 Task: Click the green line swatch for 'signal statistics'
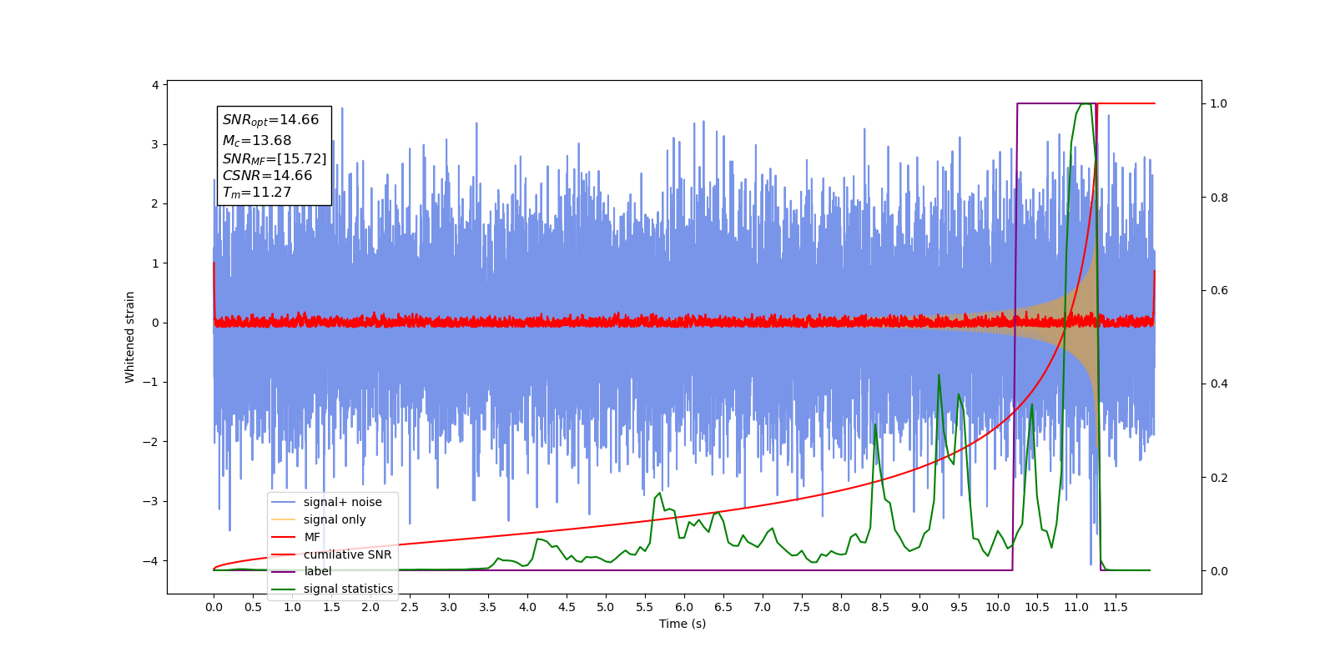pos(284,589)
